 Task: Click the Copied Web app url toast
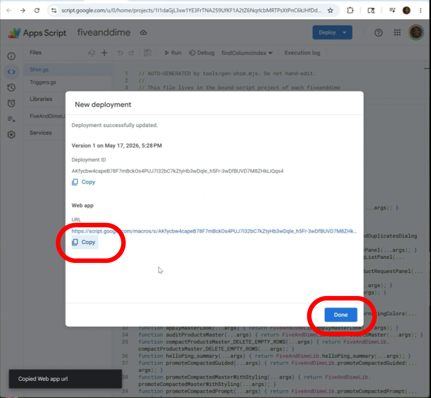tap(65, 379)
